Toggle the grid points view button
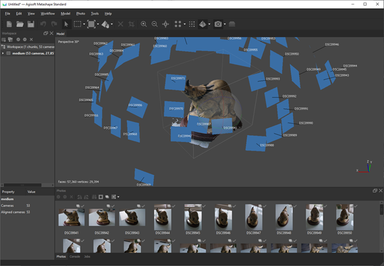The image size is (384, 266). point(192,24)
